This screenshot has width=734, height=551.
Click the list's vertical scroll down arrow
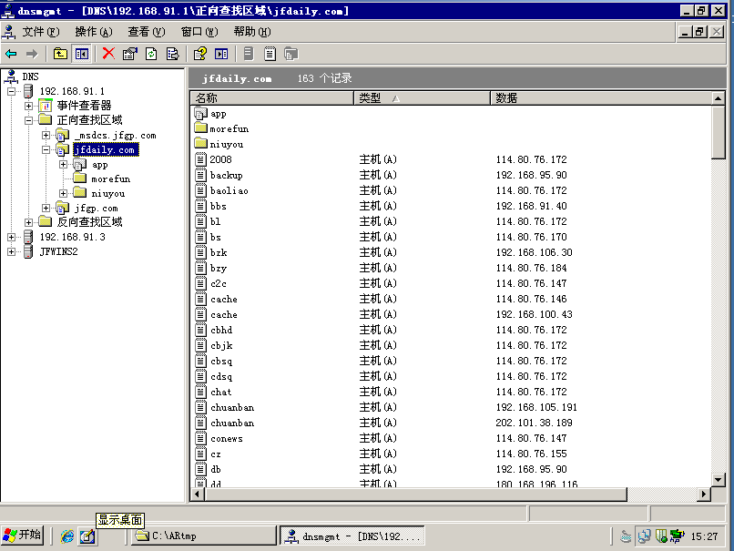coord(719,479)
